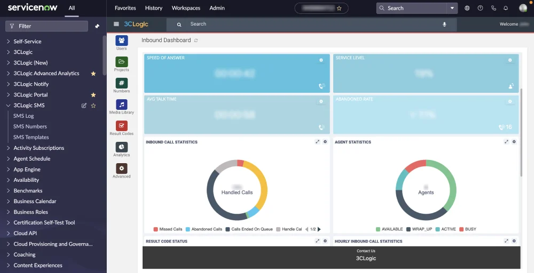This screenshot has height=273, width=534.
Task: Open the Users icon in 3CLogic sidebar
Action: (x=122, y=41)
